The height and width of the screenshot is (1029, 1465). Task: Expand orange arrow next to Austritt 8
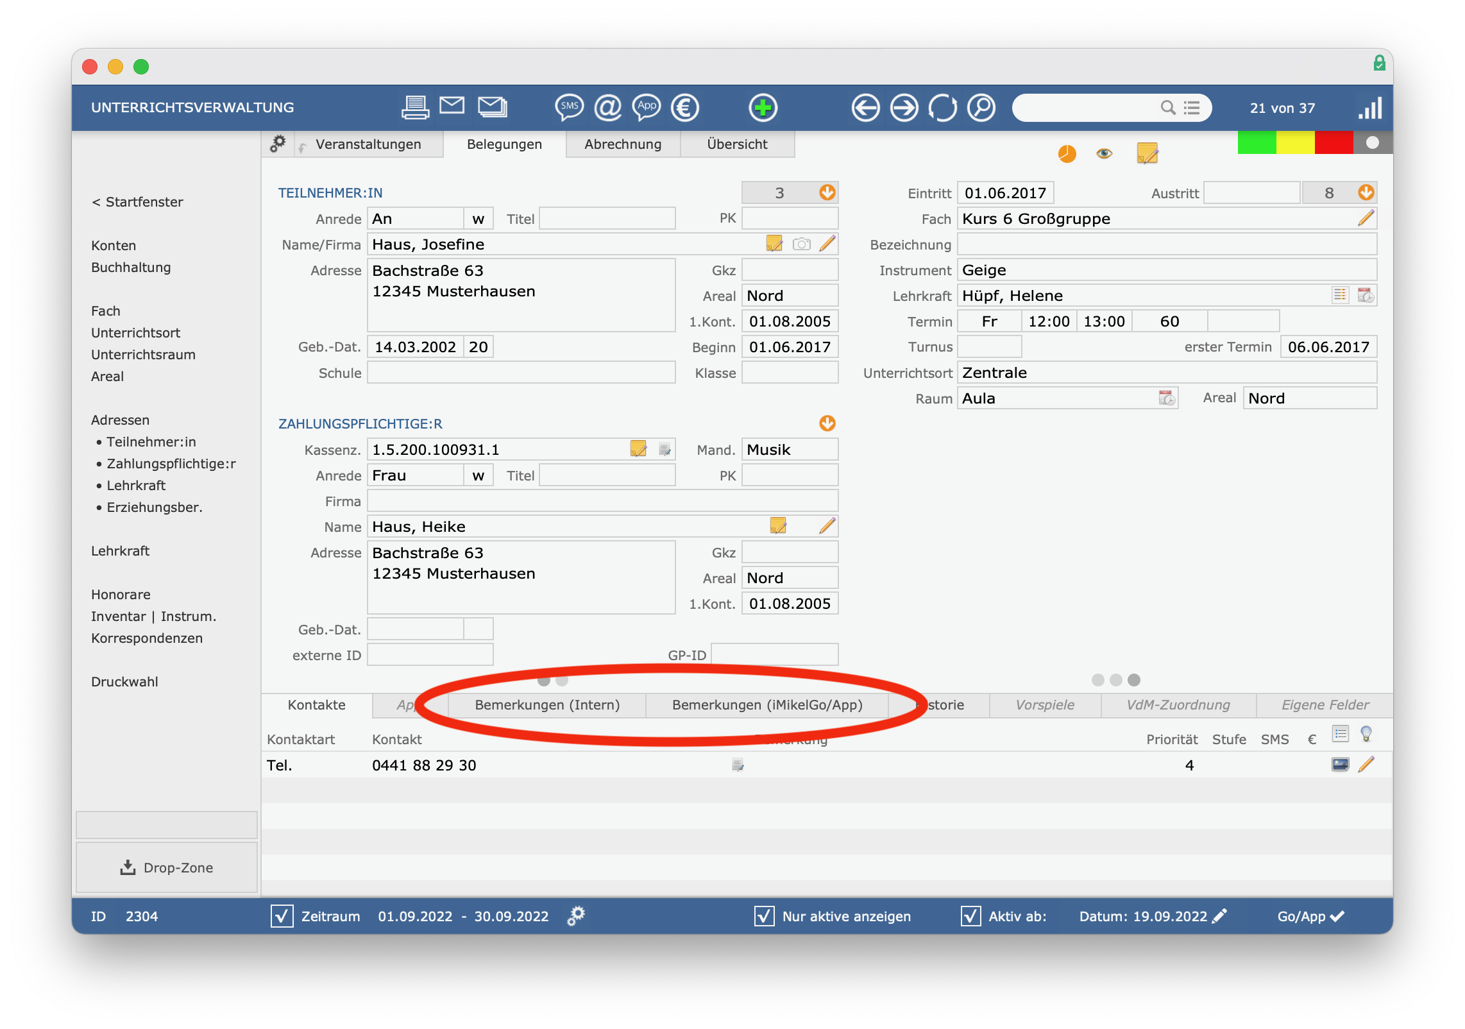(x=1366, y=192)
